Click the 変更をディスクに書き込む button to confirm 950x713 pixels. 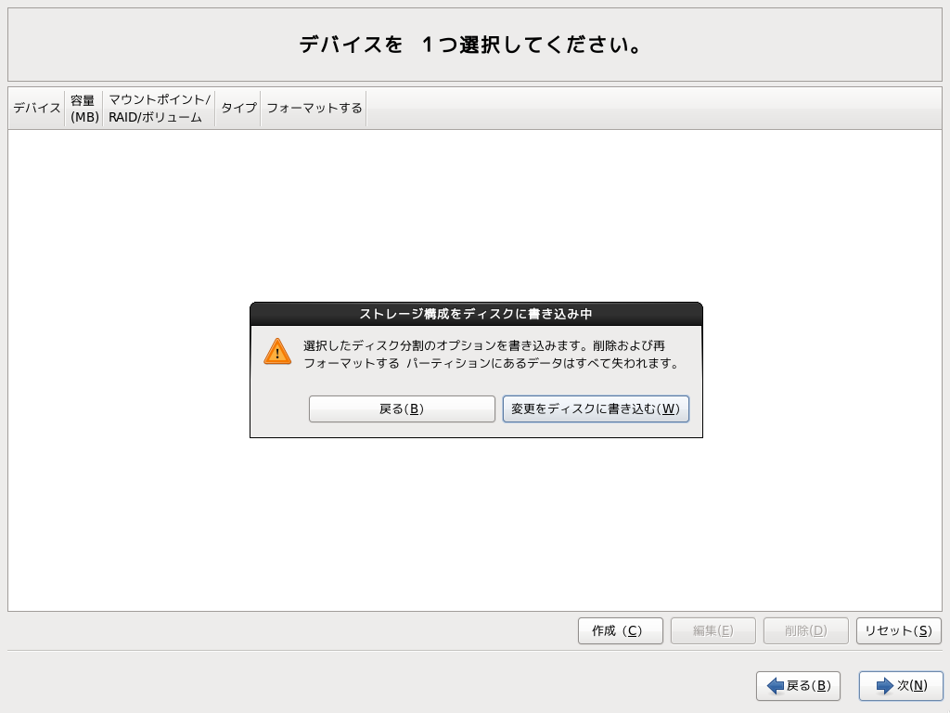596,408
